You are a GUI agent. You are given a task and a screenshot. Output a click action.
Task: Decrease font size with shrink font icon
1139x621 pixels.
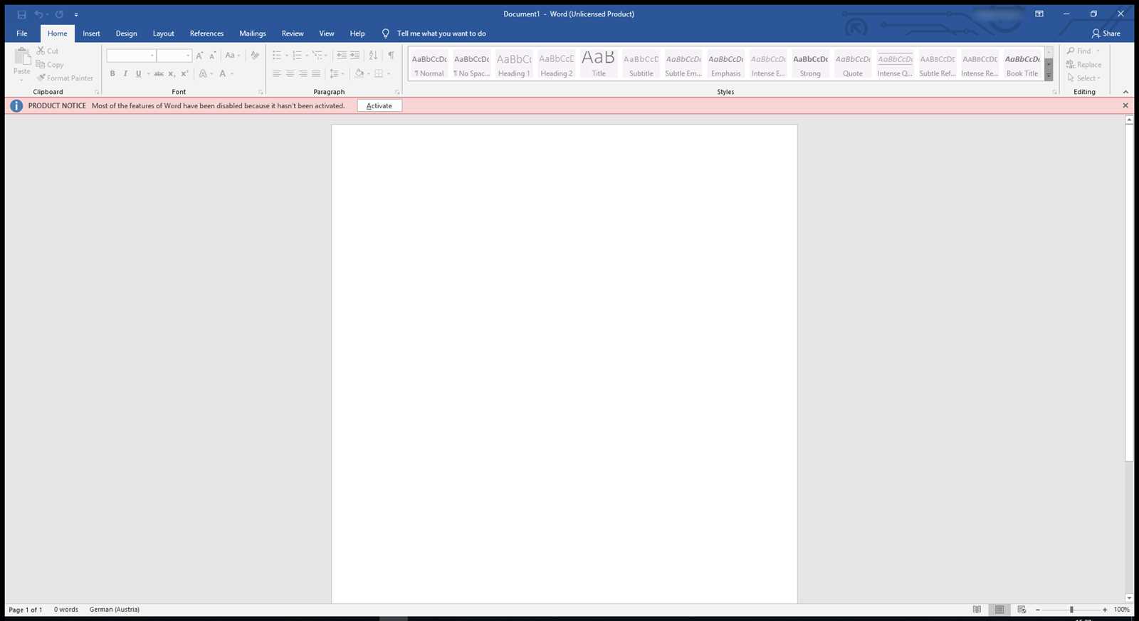[212, 56]
